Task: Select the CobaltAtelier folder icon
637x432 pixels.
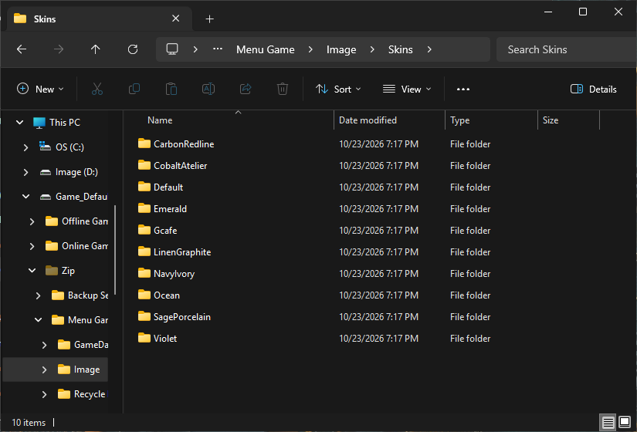Action: tap(144, 165)
